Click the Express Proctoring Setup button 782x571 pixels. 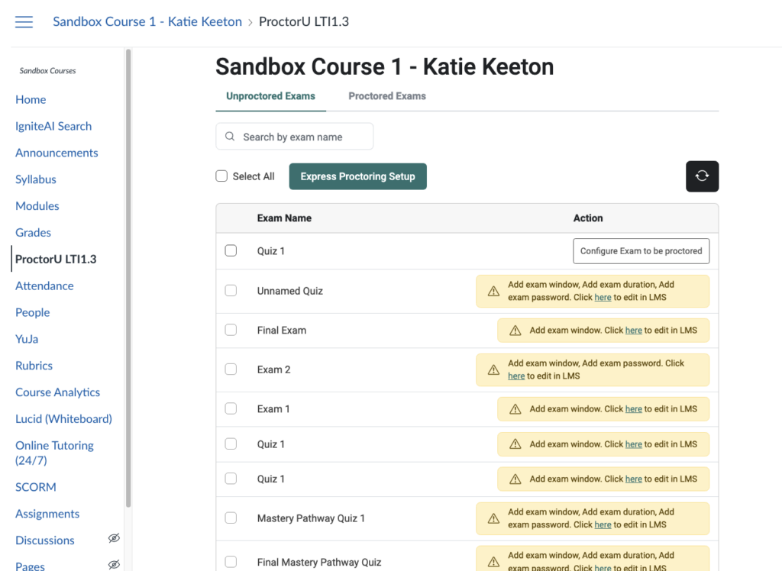point(357,176)
